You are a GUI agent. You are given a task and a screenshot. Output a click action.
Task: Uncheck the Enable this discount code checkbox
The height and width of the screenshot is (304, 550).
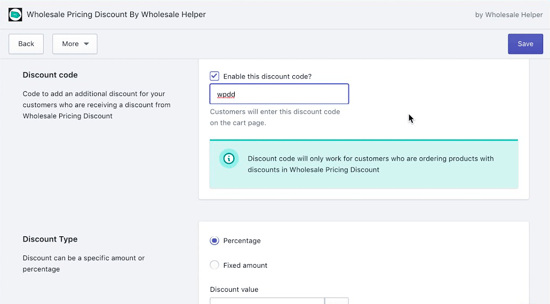214,76
